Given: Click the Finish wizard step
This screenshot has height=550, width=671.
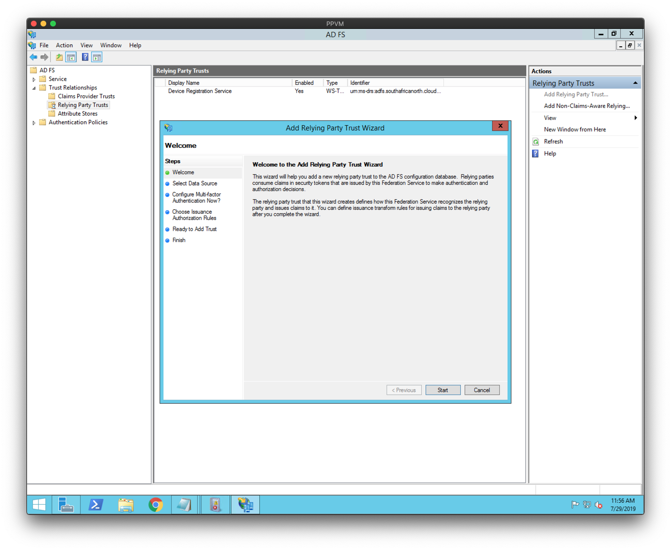Looking at the screenshot, I should [x=179, y=240].
